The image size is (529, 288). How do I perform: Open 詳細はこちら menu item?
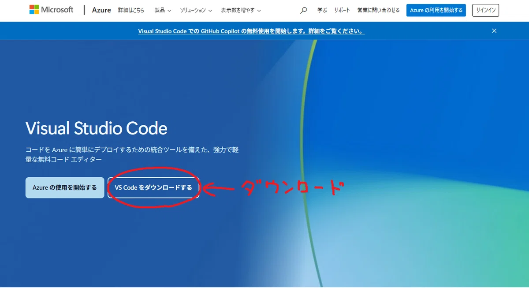[131, 10]
